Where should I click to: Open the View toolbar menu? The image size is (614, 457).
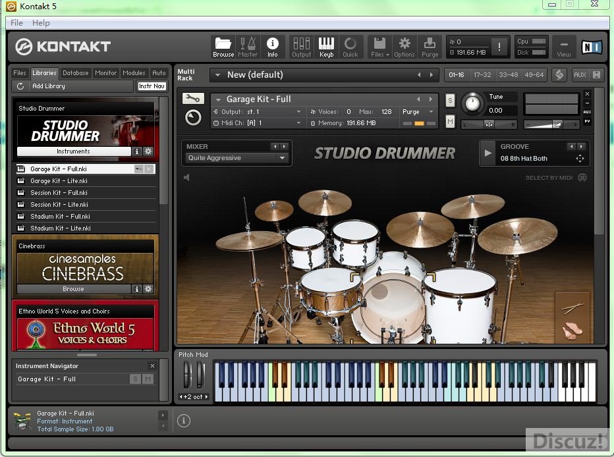click(563, 47)
